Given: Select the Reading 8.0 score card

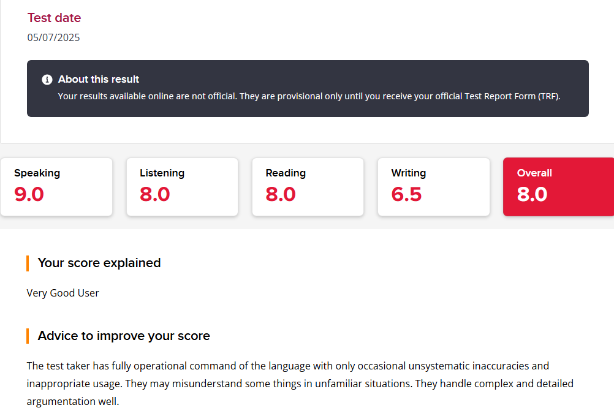Looking at the screenshot, I should point(308,187).
